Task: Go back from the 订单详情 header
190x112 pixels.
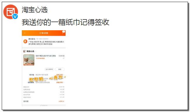Action: [x=25, y=33]
